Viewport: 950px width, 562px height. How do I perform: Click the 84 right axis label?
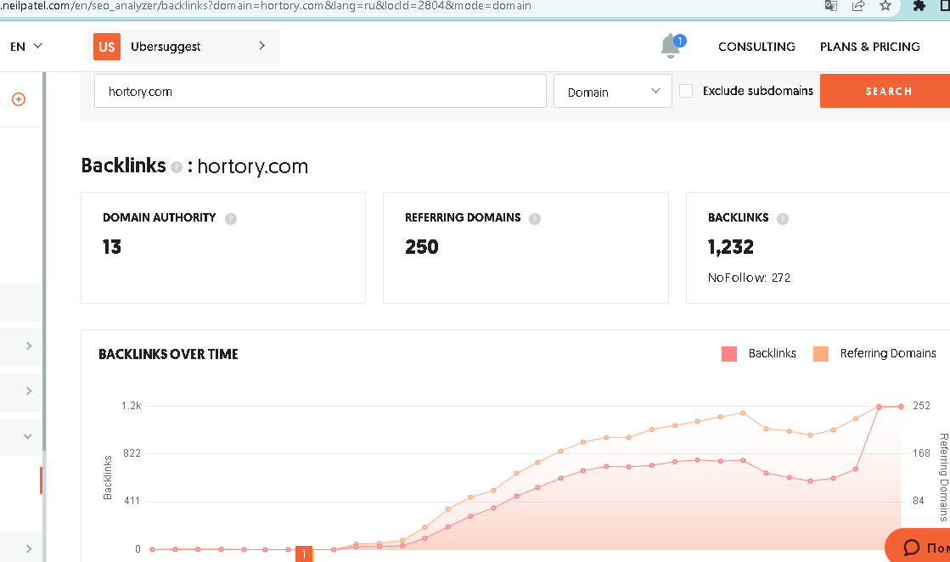click(919, 501)
